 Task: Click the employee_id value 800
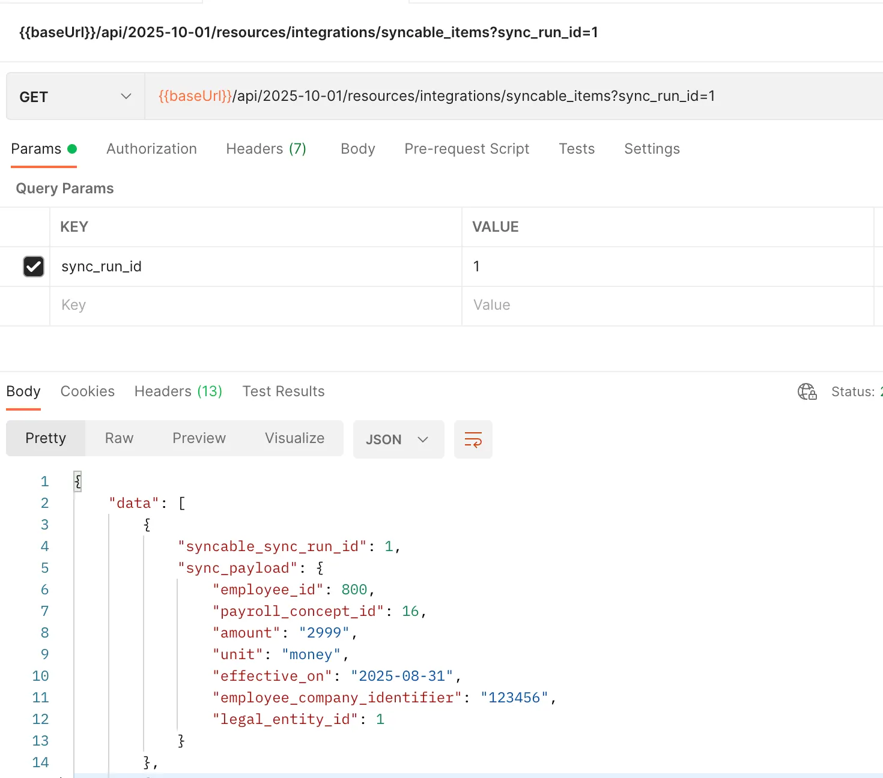354,590
